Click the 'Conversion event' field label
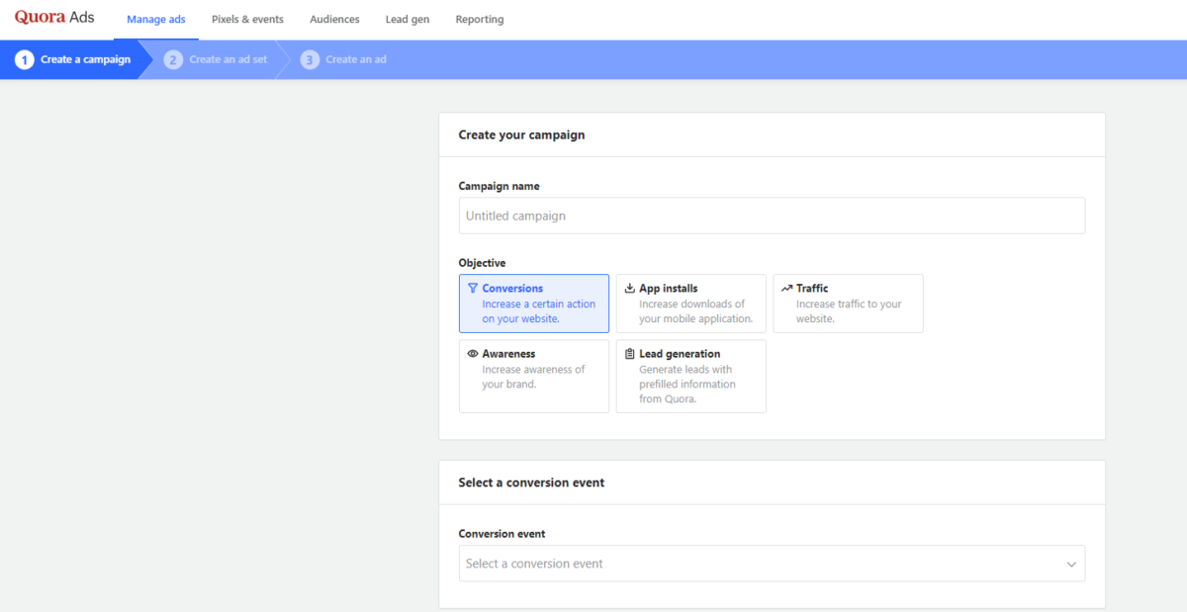Viewport: 1187px width, 612px height. click(x=502, y=534)
